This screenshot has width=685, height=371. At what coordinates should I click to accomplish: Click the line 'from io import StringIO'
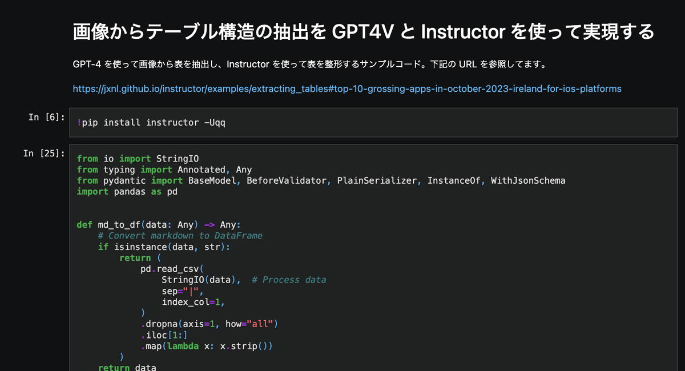coord(138,159)
